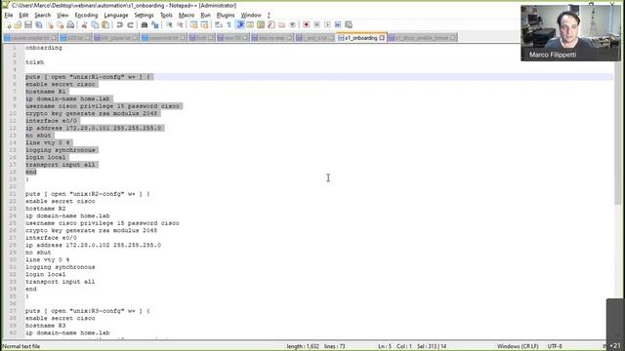Click the Print toolbar icon

tap(70, 25)
